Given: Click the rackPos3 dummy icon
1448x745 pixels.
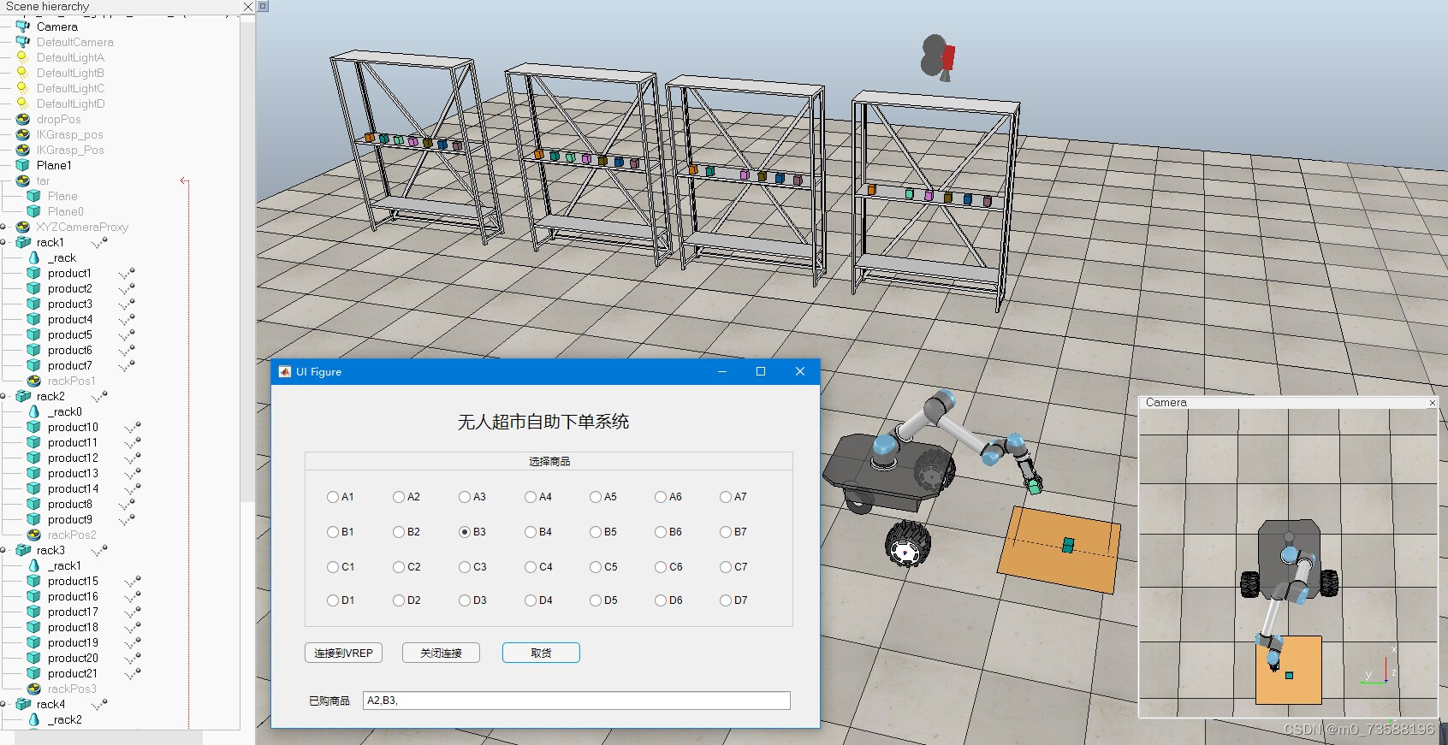Looking at the screenshot, I should click(33, 689).
